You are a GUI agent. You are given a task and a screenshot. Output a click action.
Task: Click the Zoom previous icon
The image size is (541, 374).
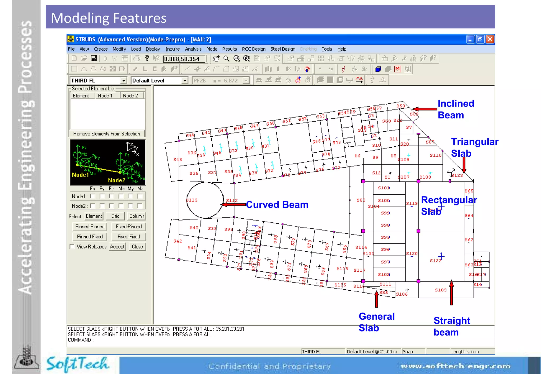[247, 59]
